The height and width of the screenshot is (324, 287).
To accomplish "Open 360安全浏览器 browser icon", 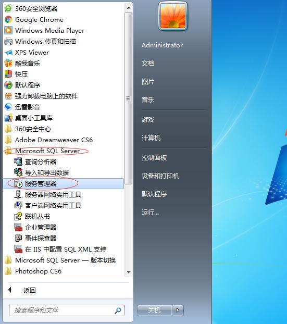I will (x=8, y=8).
